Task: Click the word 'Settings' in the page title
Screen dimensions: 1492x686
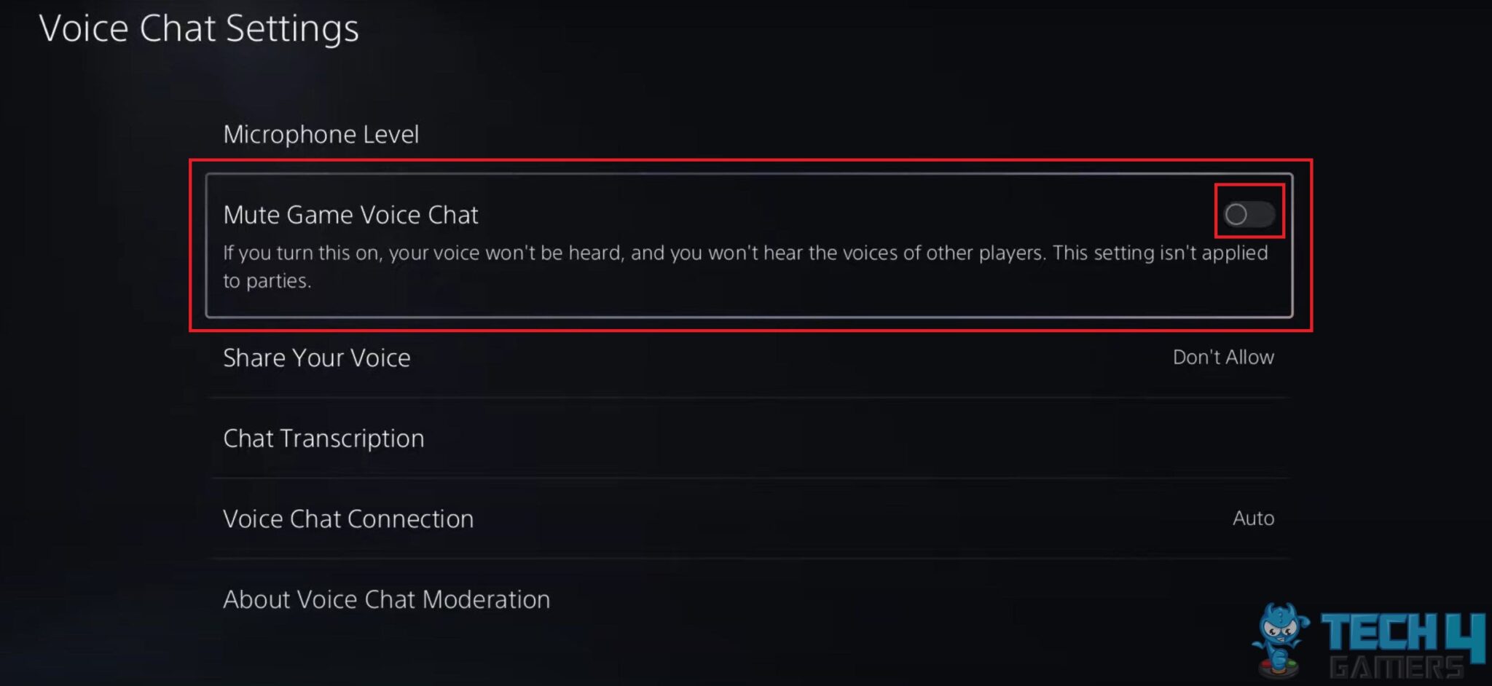Action: (291, 29)
